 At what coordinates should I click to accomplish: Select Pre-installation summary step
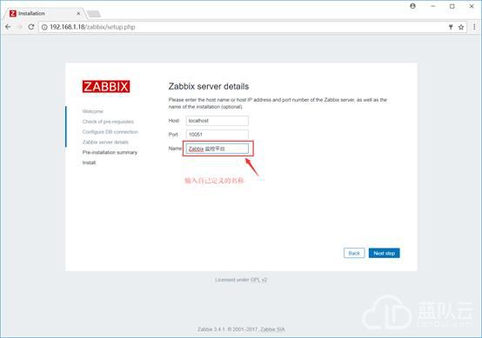(x=110, y=152)
